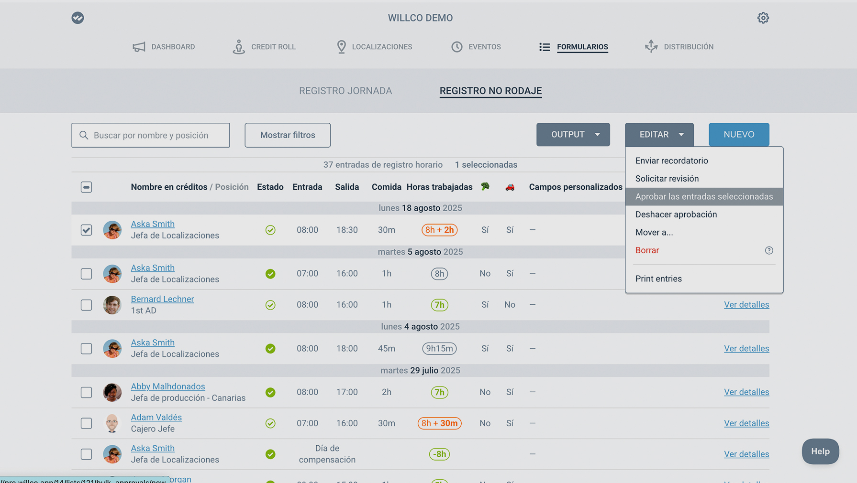Click the Localizaciones pin icon
This screenshot has width=857, height=483.
pos(341,47)
